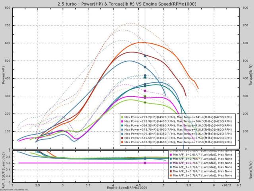Screen dimensions: 254x191
Task: Click the magenta cursor marker on the A/F plot
Action: [x=145, y=163]
